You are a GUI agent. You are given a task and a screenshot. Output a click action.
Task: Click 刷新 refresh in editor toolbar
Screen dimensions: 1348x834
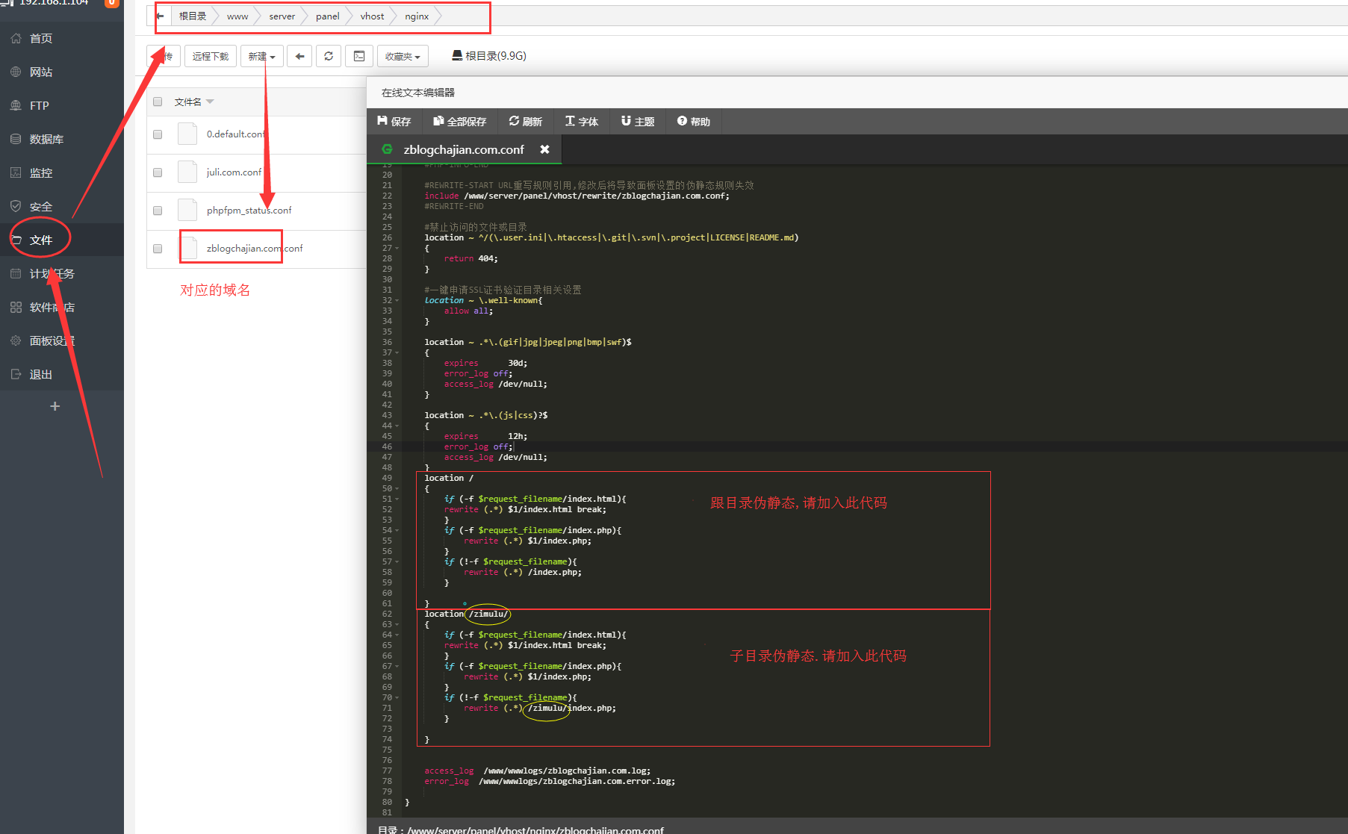pyautogui.click(x=526, y=121)
